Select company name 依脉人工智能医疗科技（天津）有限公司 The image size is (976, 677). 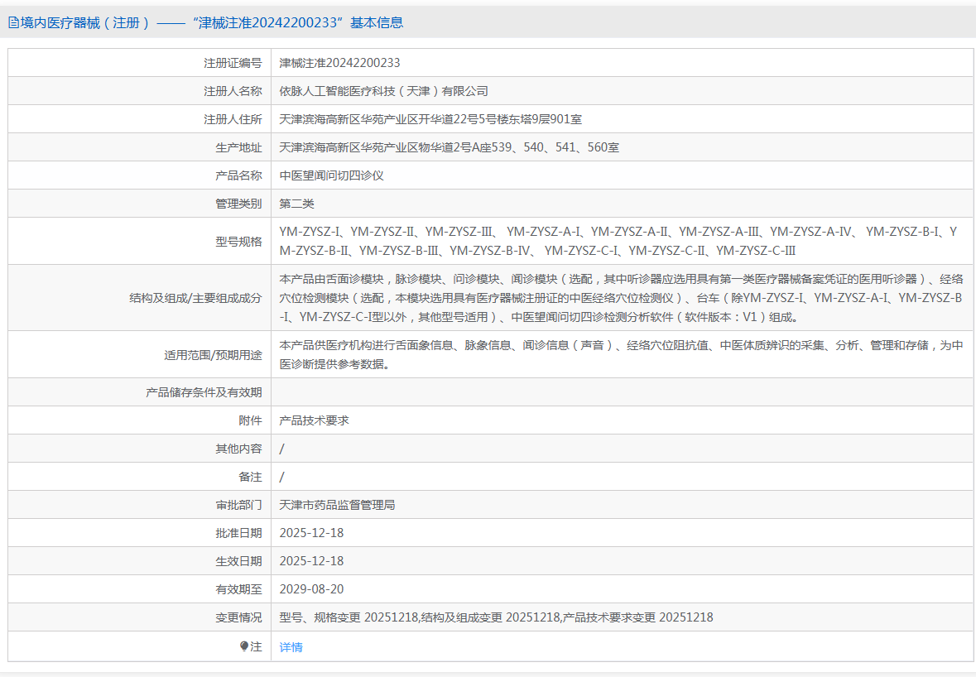(x=383, y=91)
